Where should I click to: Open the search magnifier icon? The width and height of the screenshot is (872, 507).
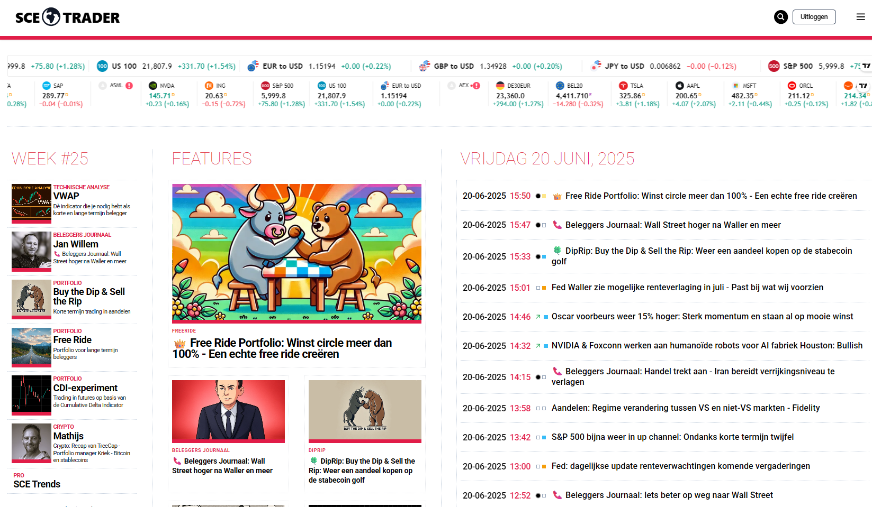780,17
